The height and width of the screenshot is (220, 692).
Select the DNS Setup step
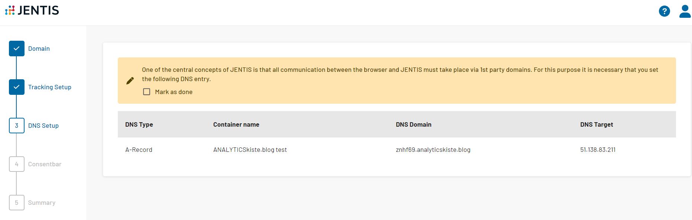[43, 126]
